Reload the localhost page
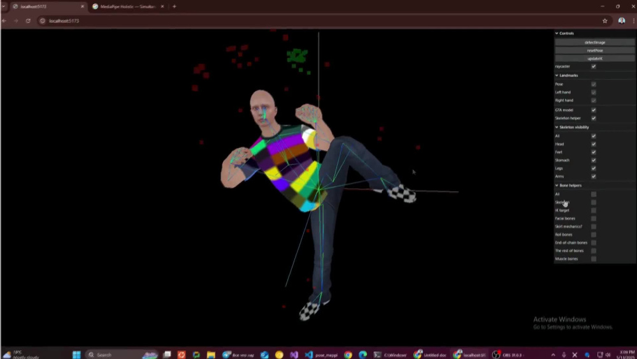Screen dimensions: 637x359 pos(28,21)
